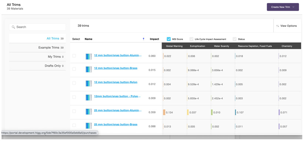Show All Trims list

(37, 38)
